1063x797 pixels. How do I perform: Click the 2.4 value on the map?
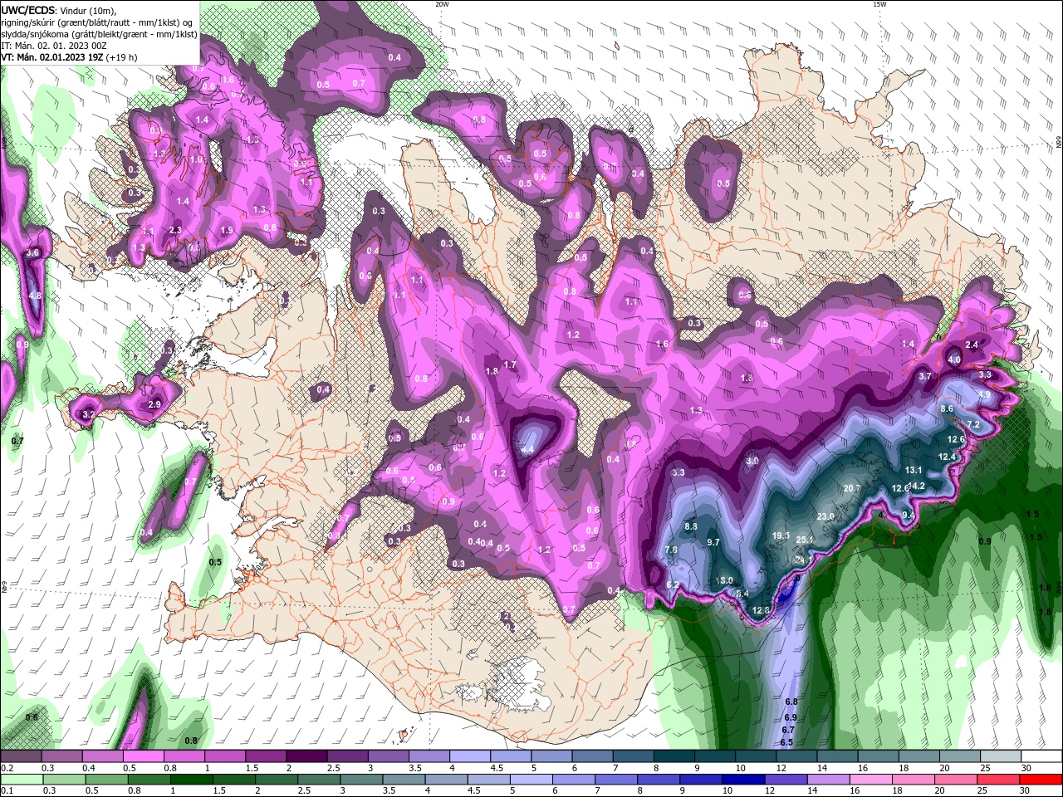click(x=972, y=345)
